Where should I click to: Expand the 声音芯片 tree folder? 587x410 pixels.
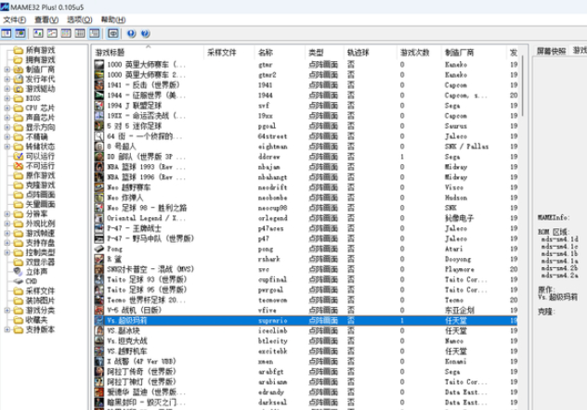tap(7, 118)
